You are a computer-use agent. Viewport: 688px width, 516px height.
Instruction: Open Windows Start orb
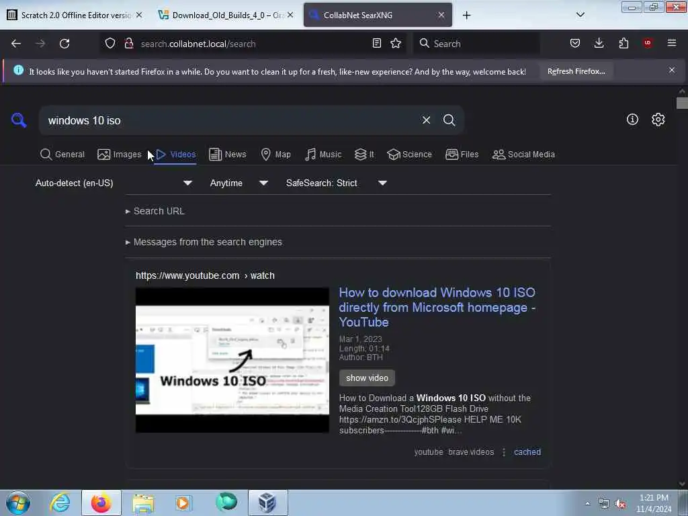[18, 503]
